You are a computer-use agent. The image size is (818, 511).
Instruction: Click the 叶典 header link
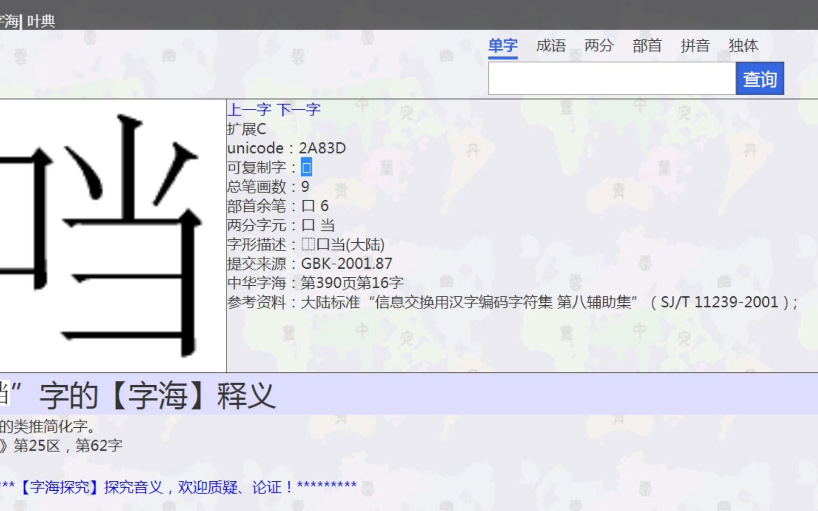click(x=41, y=21)
